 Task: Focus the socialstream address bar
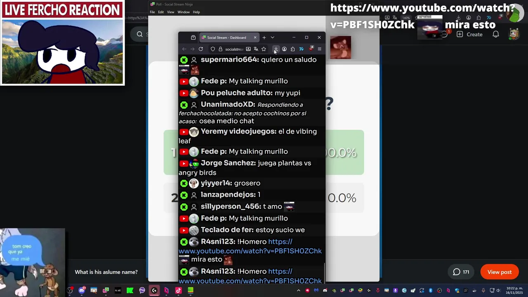click(234, 49)
